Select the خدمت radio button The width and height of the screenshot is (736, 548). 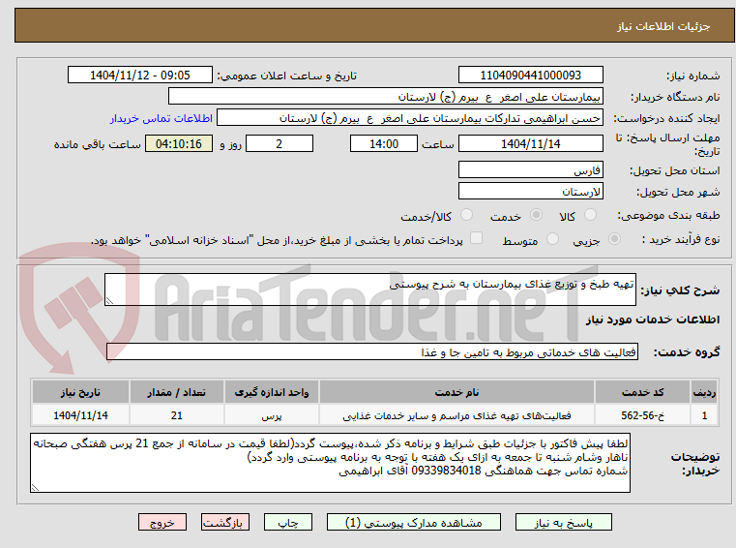536,215
